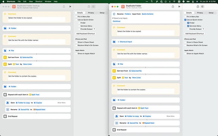Screen dimensions: 218x136
Task: Switch to Setup tab in Duplicate Folder window
Action: tap(211, 13)
